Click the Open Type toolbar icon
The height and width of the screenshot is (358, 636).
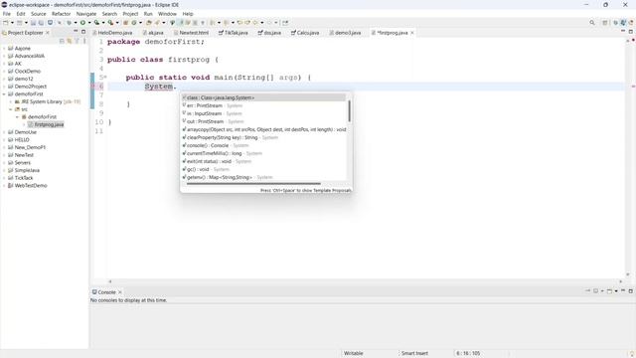(x=149, y=23)
